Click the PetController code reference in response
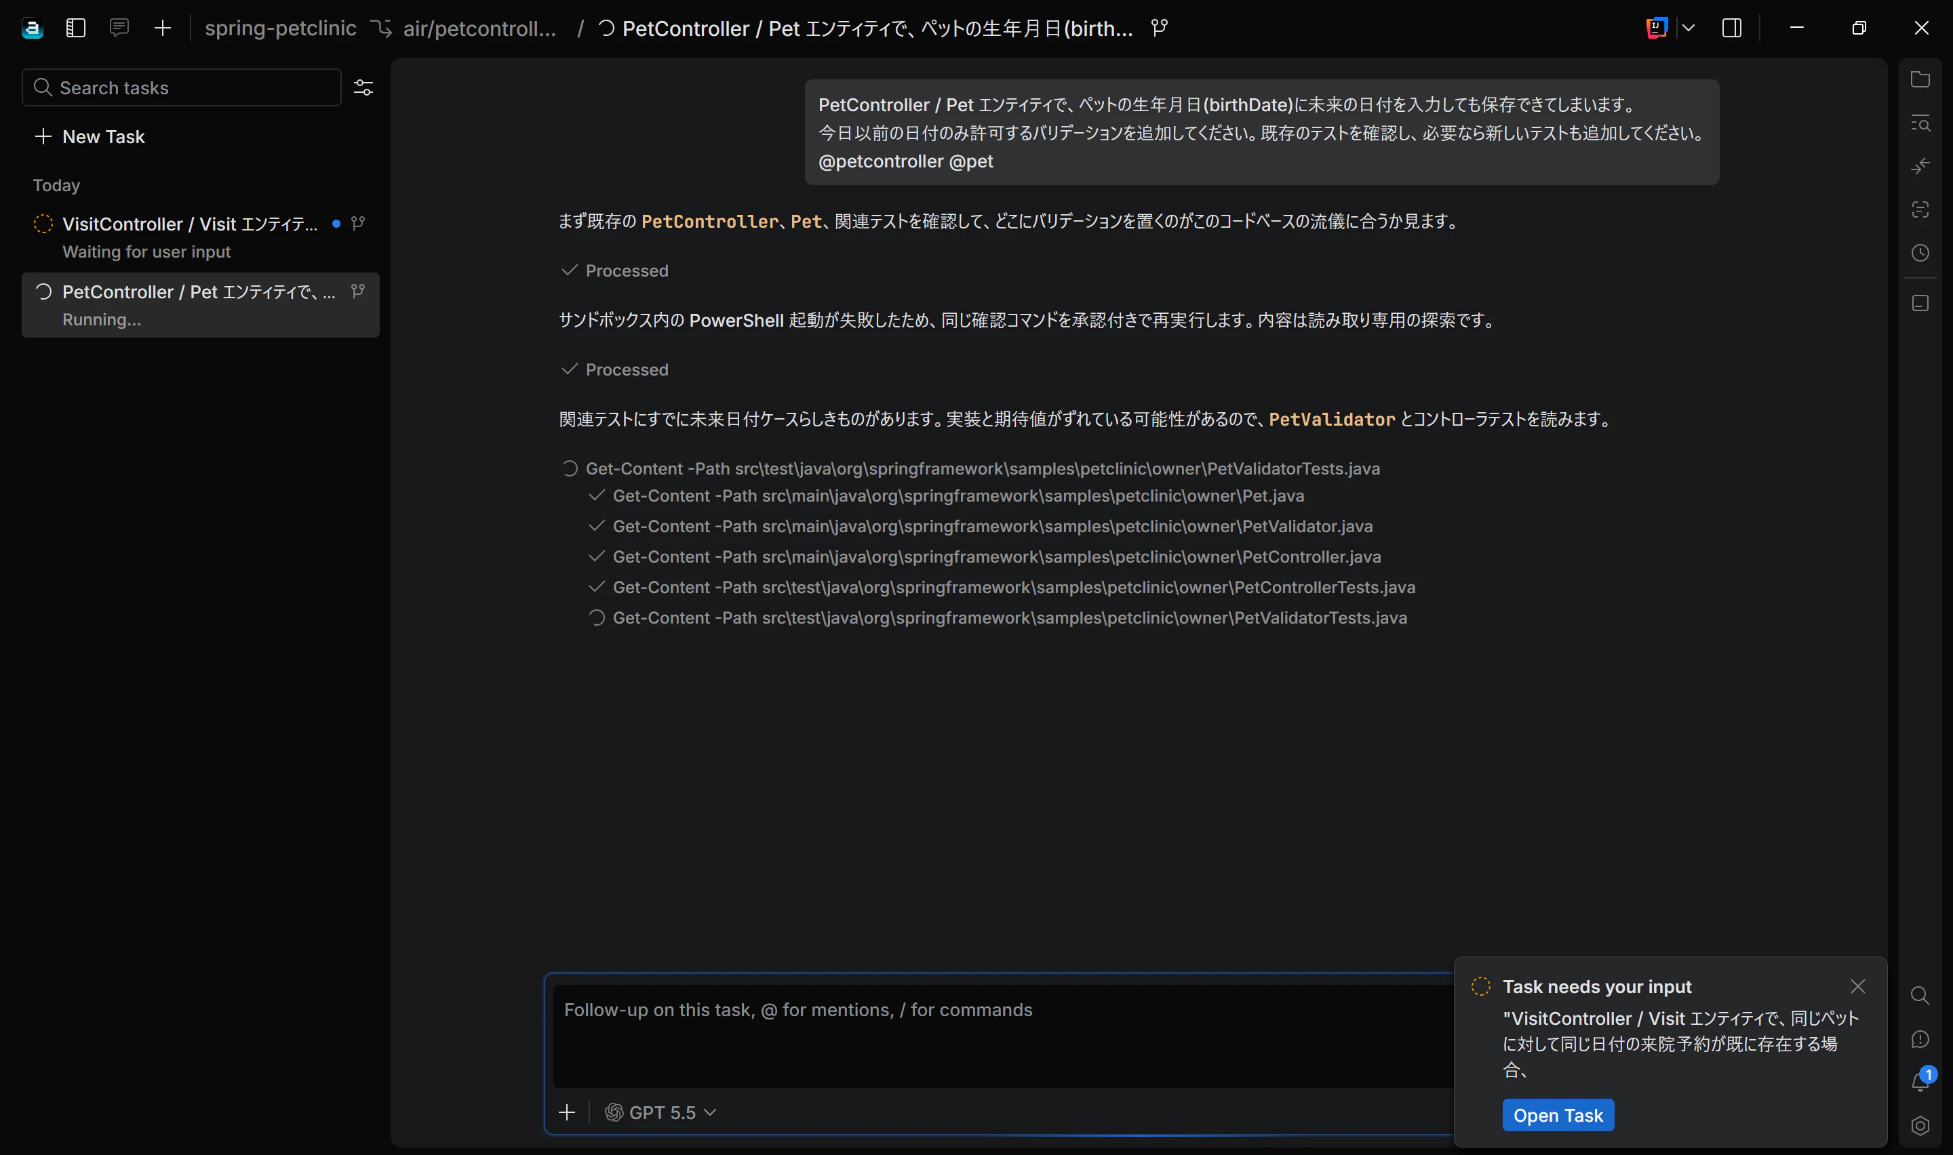This screenshot has height=1155, width=1953. (709, 221)
